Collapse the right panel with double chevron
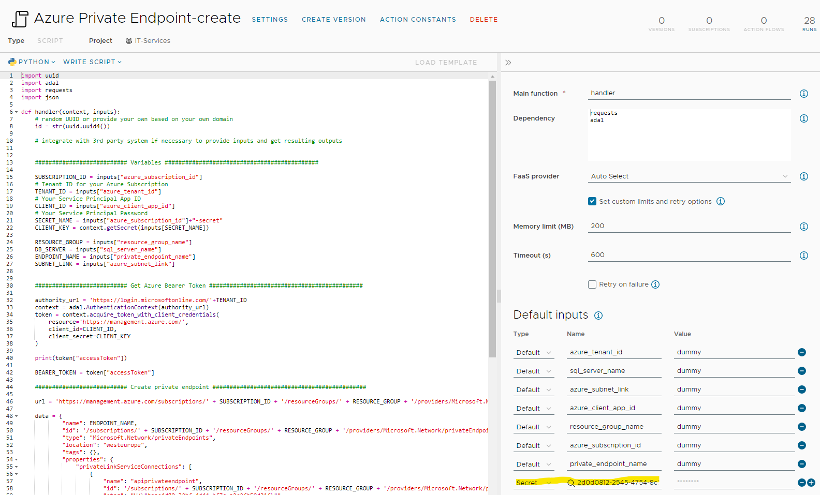Screen dimensions: 820x495 508,63
